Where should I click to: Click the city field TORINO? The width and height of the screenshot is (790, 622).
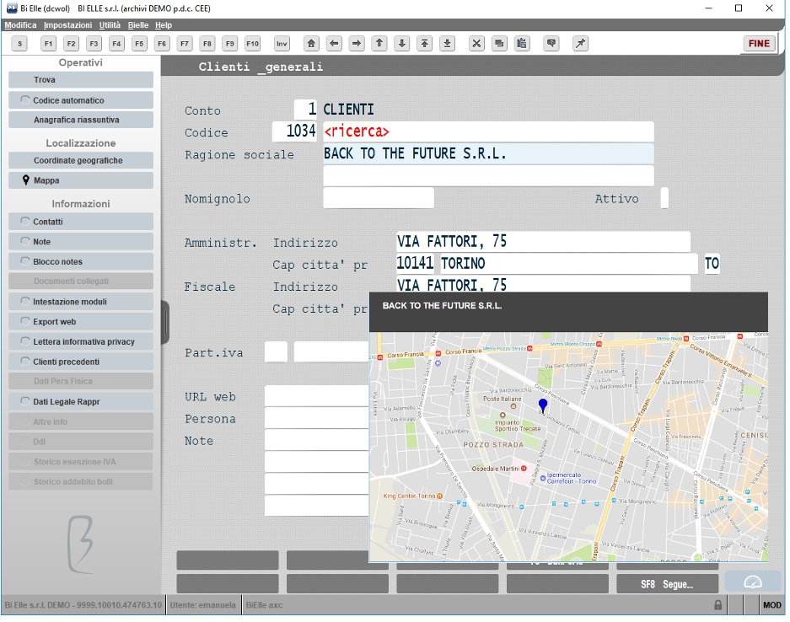pos(568,264)
